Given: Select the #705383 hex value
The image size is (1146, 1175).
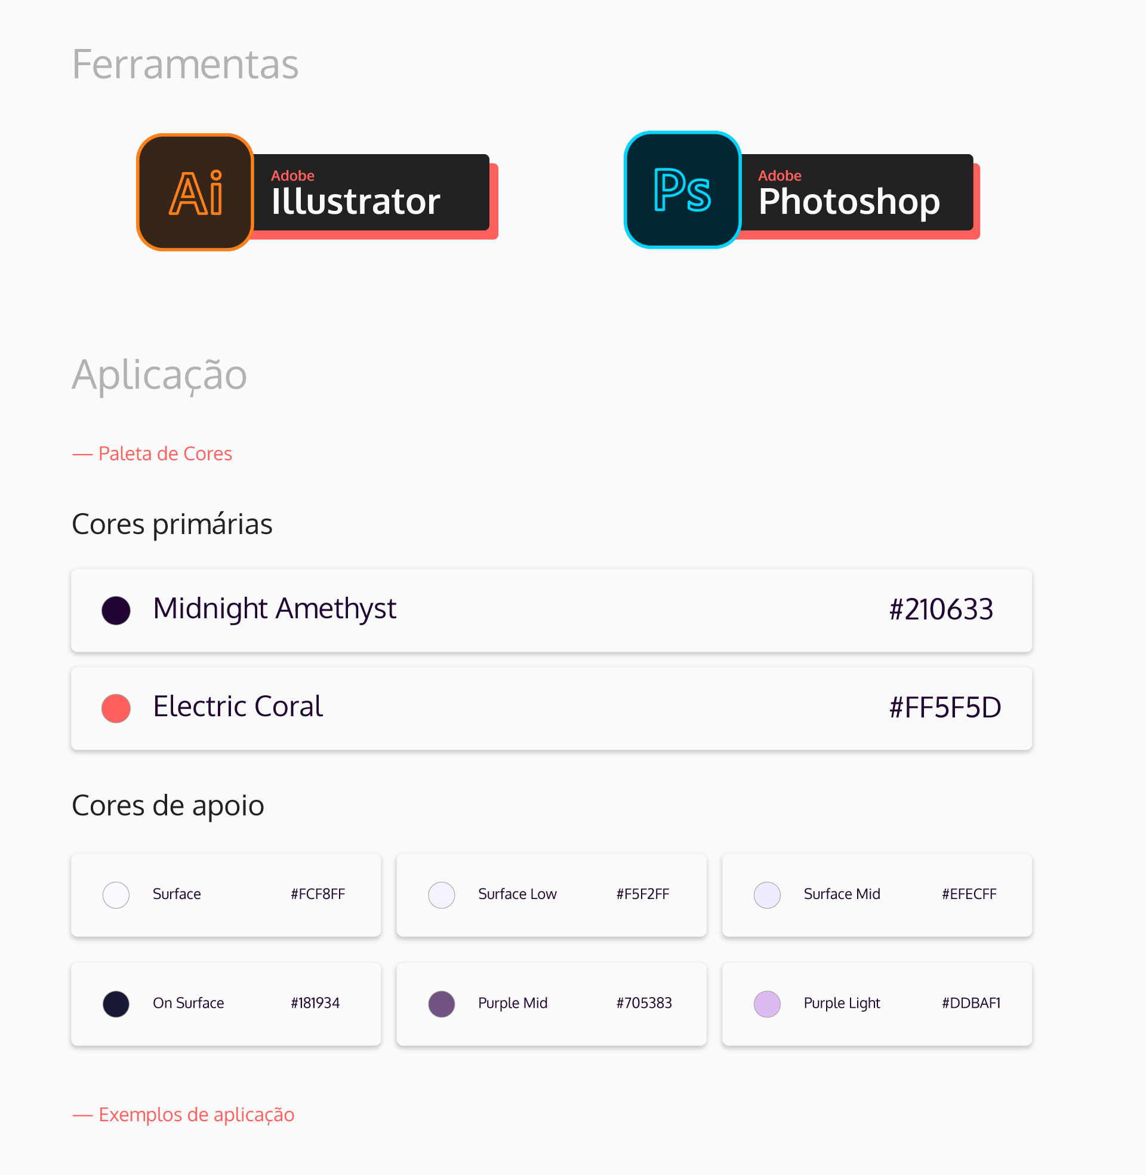Looking at the screenshot, I should pyautogui.click(x=644, y=1004).
